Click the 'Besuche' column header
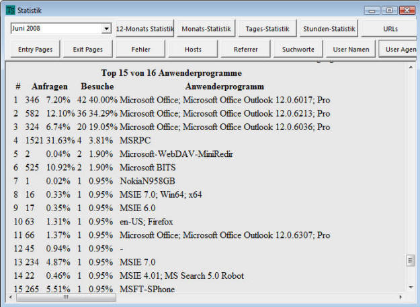The image size is (420, 307). click(x=97, y=86)
